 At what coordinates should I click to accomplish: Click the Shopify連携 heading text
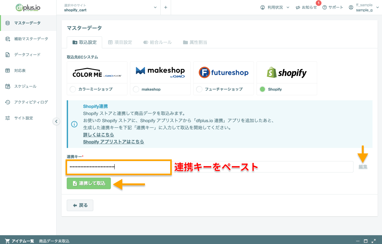95,106
